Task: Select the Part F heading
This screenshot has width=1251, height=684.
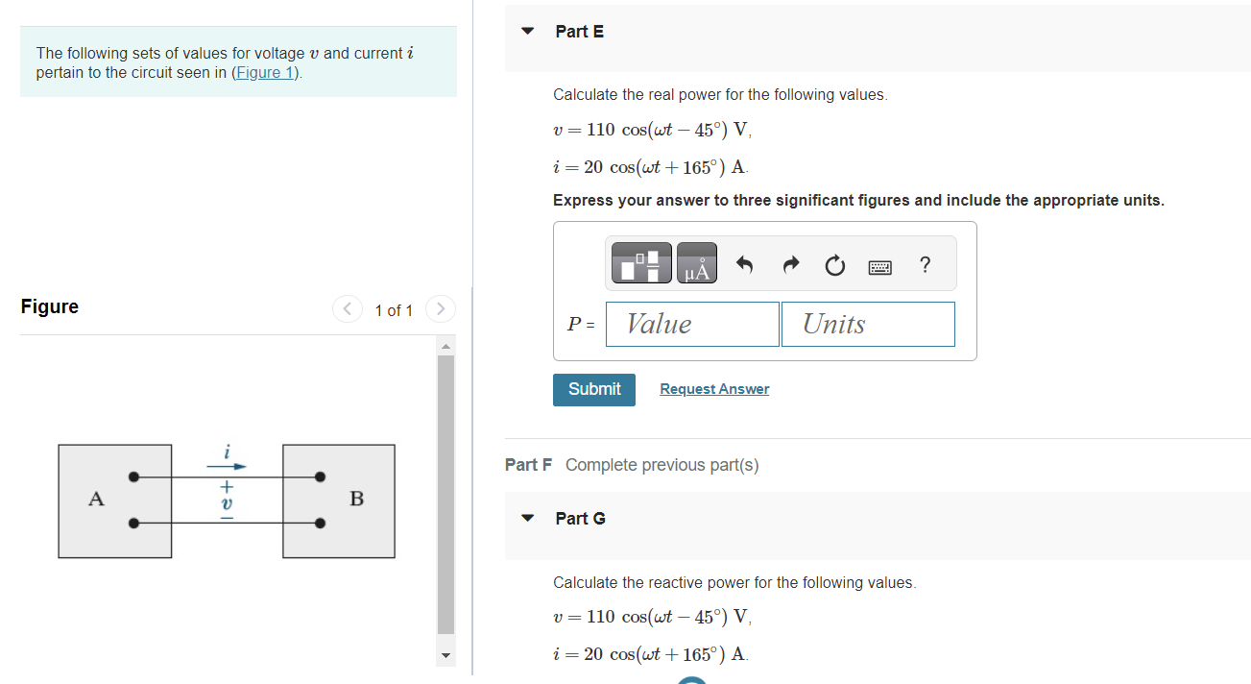Action: click(x=528, y=464)
